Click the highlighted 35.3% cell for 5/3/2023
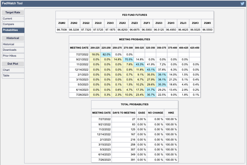247x165 pixels. [x=162, y=85]
